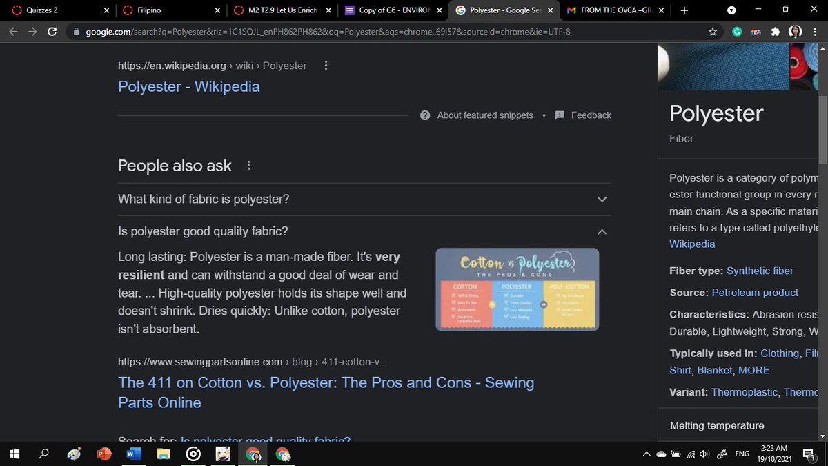This screenshot has height=466, width=828.
Task: Click the OneDrive cloud tray icon
Action: (661, 454)
